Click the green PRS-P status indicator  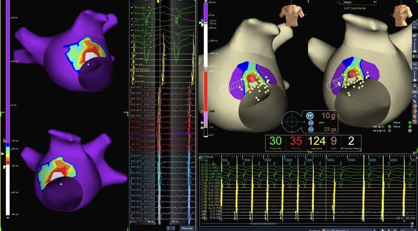(x=410, y=123)
